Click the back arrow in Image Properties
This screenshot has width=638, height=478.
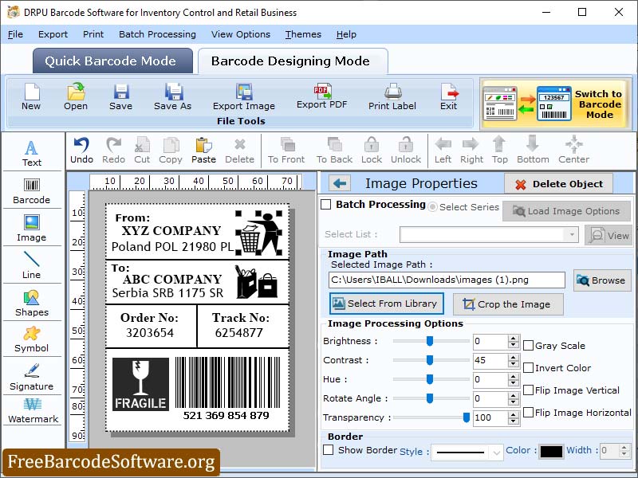coord(340,184)
